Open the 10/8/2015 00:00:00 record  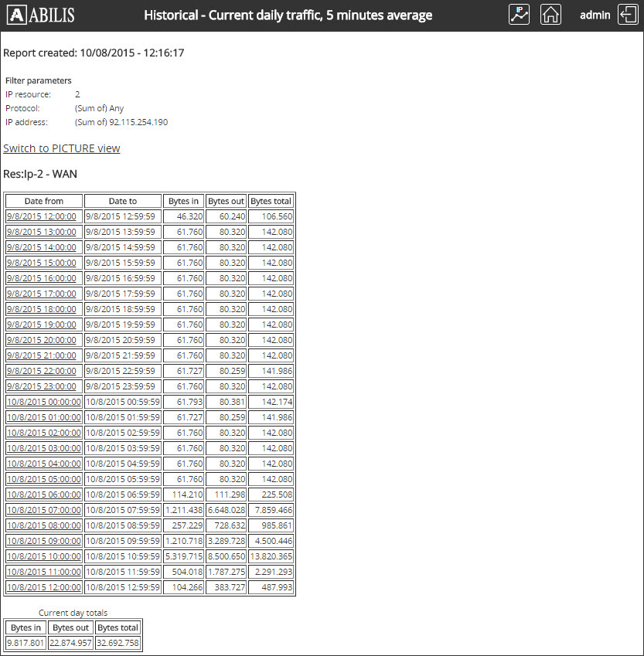pos(43,402)
